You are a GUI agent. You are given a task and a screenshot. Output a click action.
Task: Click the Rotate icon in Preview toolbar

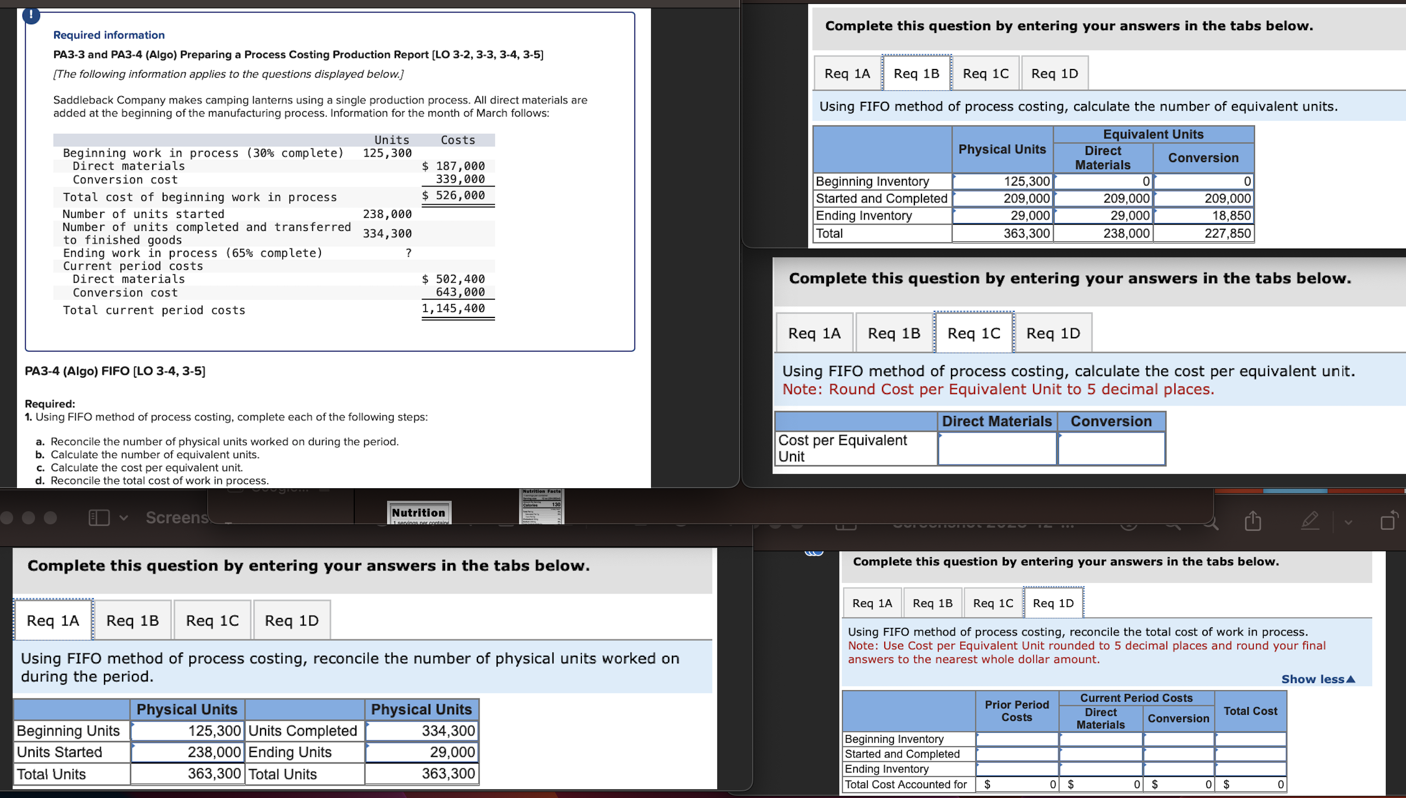pyautogui.click(x=1389, y=520)
